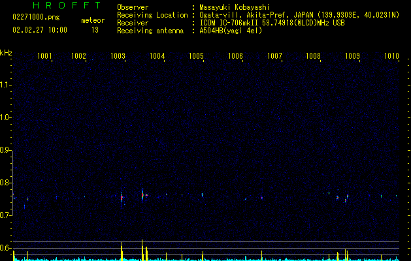The width and height of the screenshot is (411, 261).
Task: Click time axis label 1007
Action: coord(274,56)
